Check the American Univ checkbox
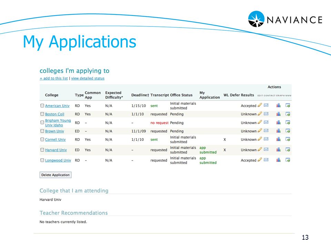Image resolution: width=331 pixels, height=248 pixels. (42, 105)
